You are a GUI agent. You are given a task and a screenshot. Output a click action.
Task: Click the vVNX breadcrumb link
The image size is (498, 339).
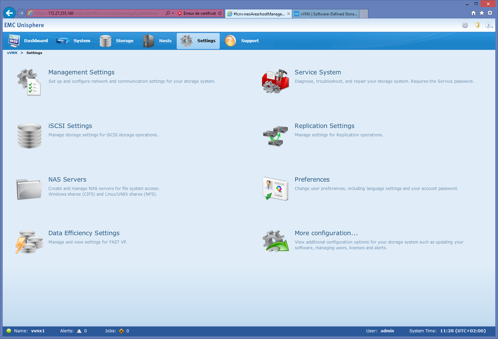(x=12, y=53)
